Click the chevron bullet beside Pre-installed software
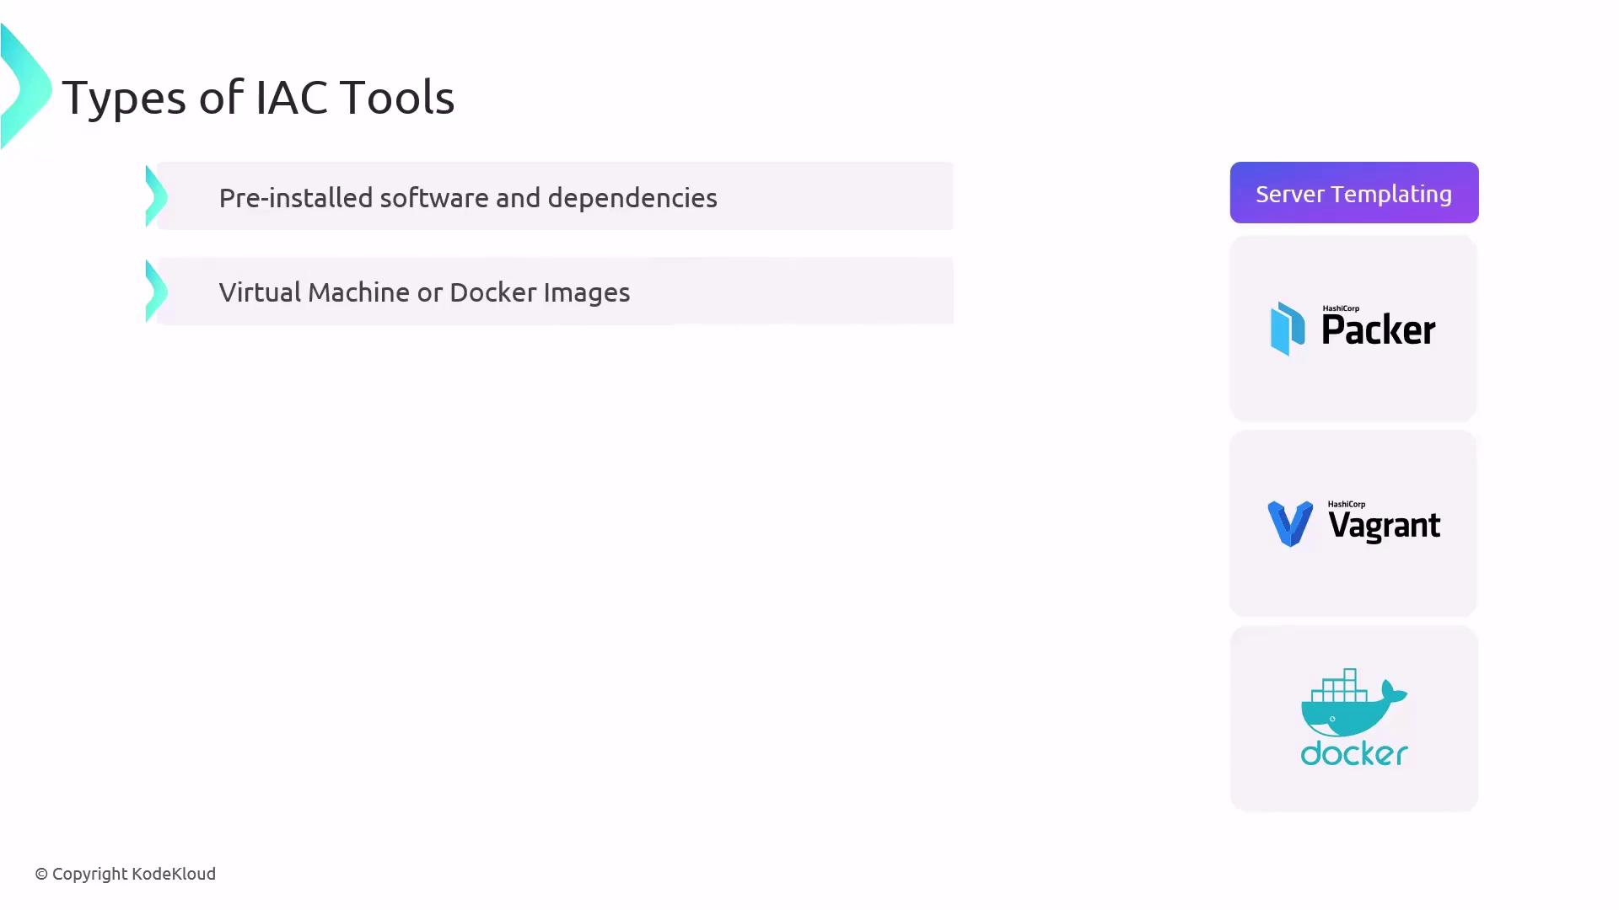Screen dimensions: 1619x910 tap(157, 196)
